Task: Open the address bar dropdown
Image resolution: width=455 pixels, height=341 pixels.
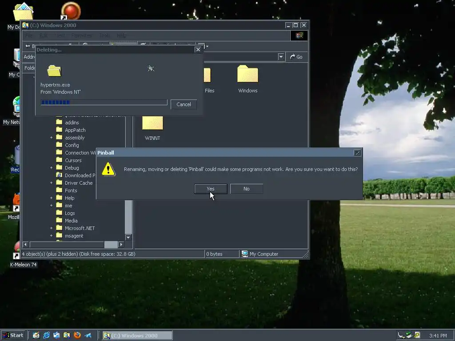Action: [x=281, y=57]
